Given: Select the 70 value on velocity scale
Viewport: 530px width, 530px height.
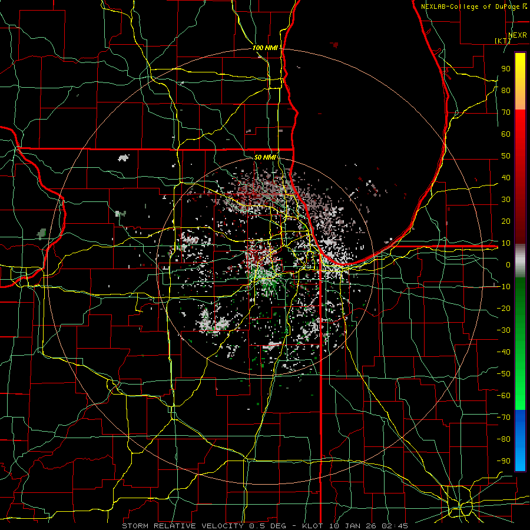Looking at the screenshot, I should click(506, 112).
